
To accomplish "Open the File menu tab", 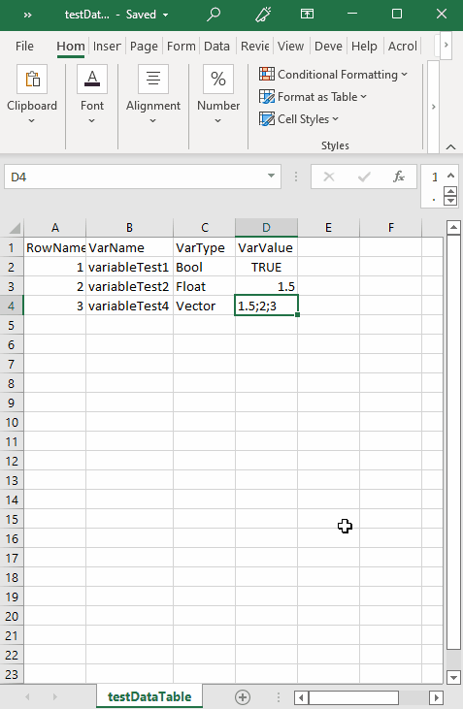I will click(24, 47).
